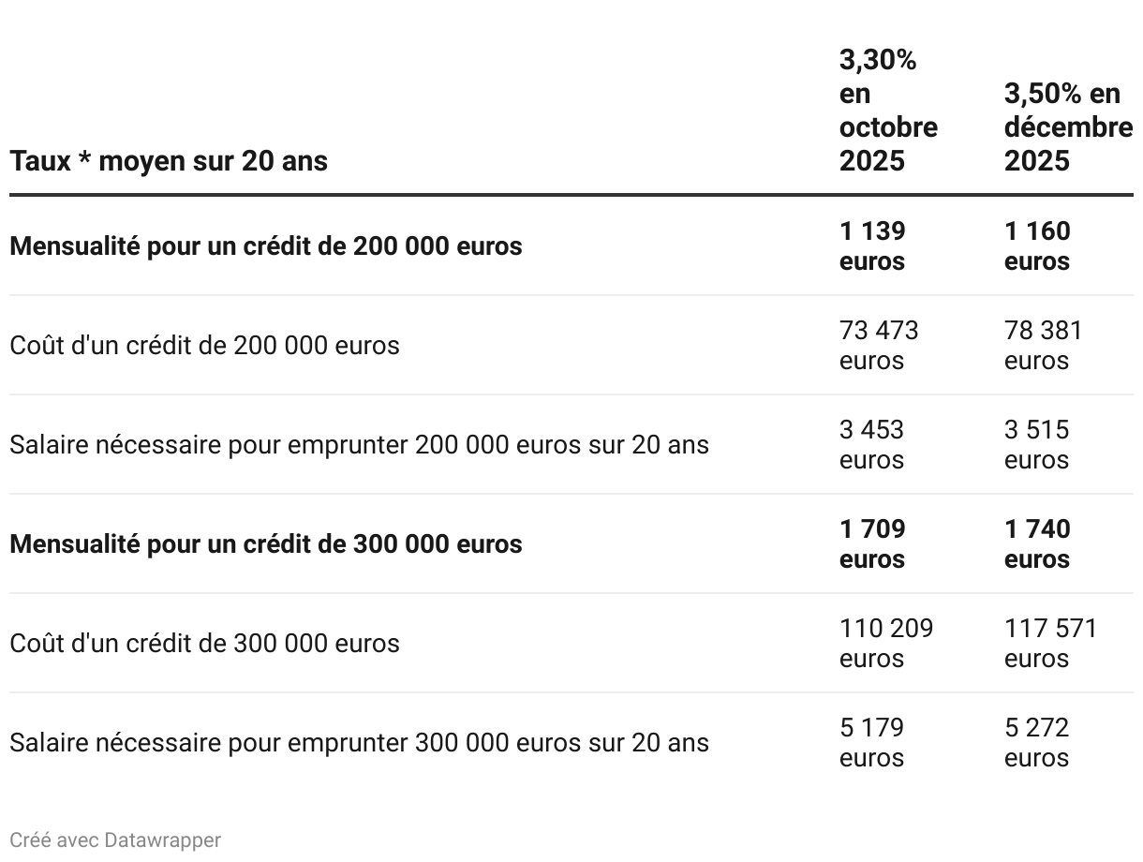
Task: Click the '117 571 euros' cell
Action: pos(1051,644)
